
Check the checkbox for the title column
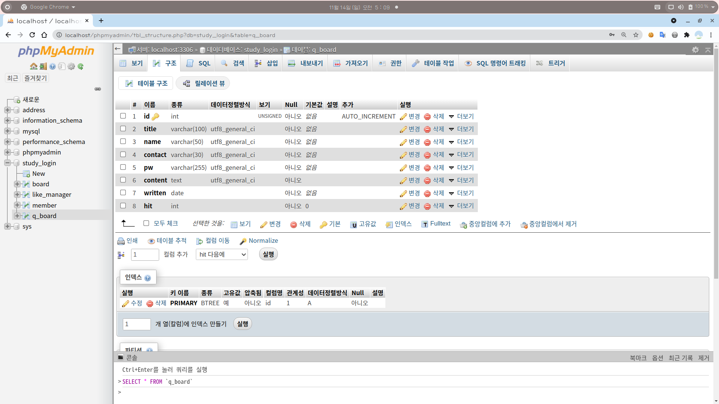123,129
